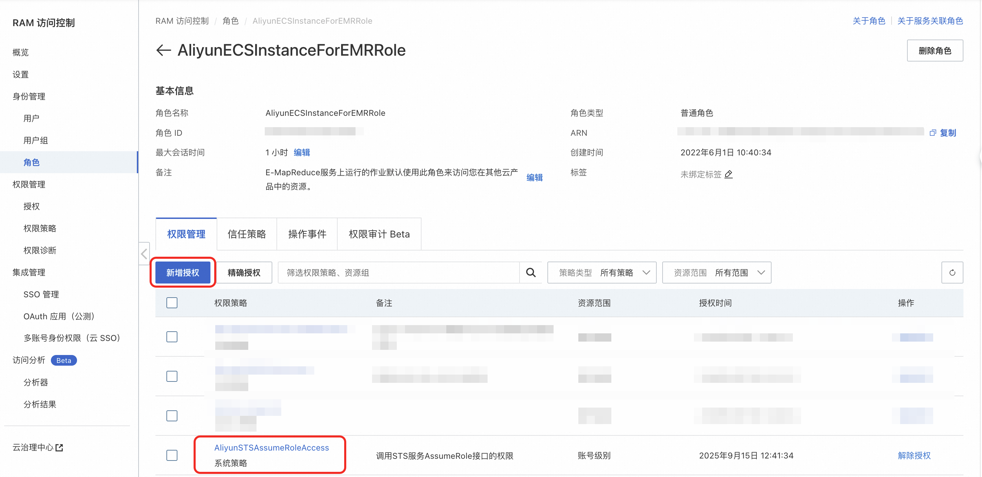Open 概览 in the sidebar
Screen dimensions: 982x477
point(21,52)
